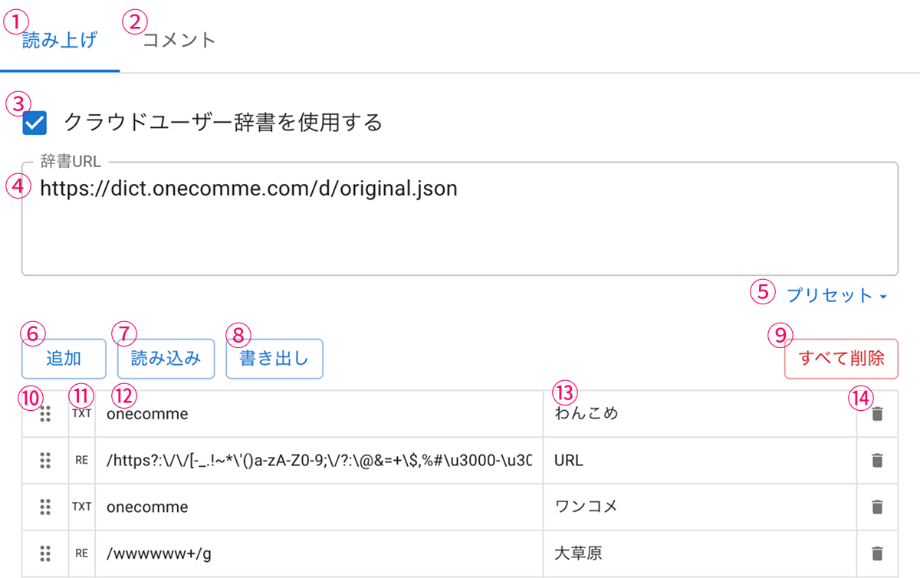Screen dimensions: 920x578
Task: Click trash icon on the ワンコメ row
Action: (x=878, y=507)
